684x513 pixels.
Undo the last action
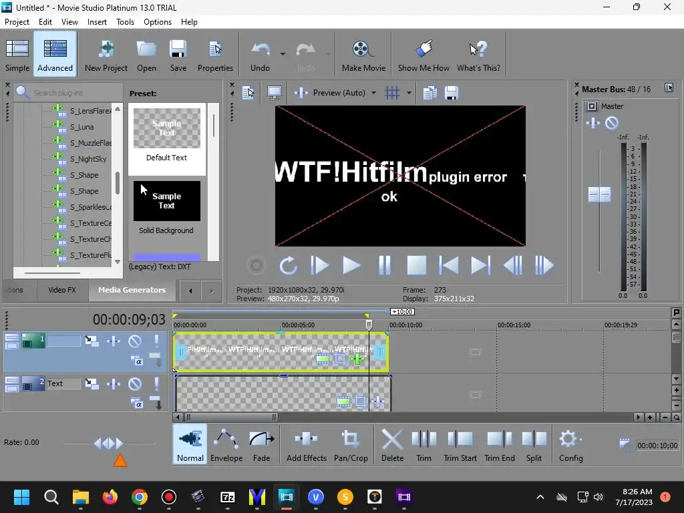(x=260, y=55)
